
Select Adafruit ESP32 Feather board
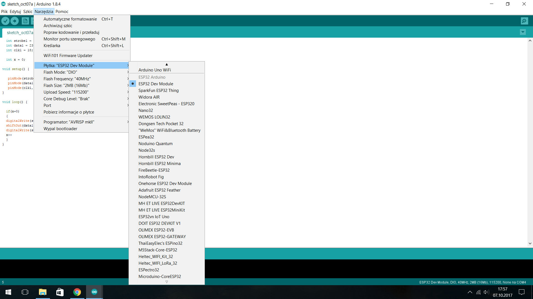pos(167,190)
